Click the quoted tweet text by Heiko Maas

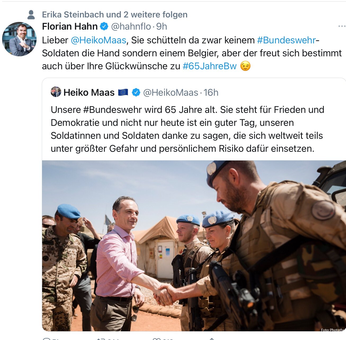tap(187, 129)
